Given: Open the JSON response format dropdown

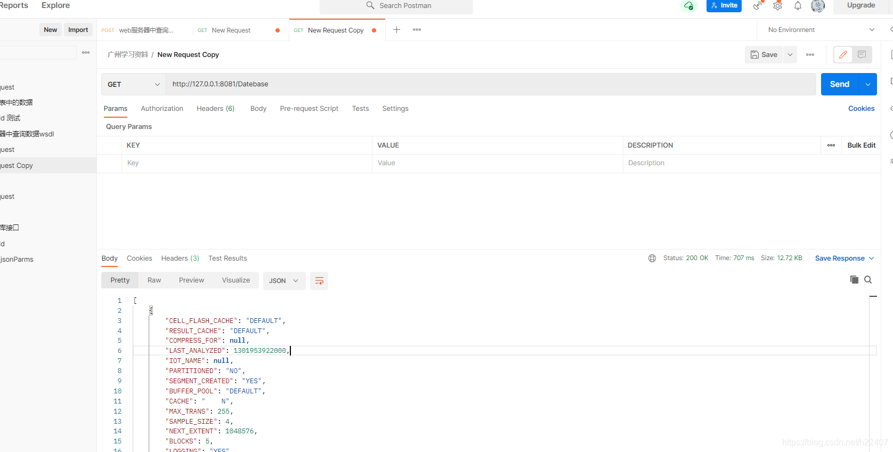Looking at the screenshot, I should pyautogui.click(x=284, y=281).
